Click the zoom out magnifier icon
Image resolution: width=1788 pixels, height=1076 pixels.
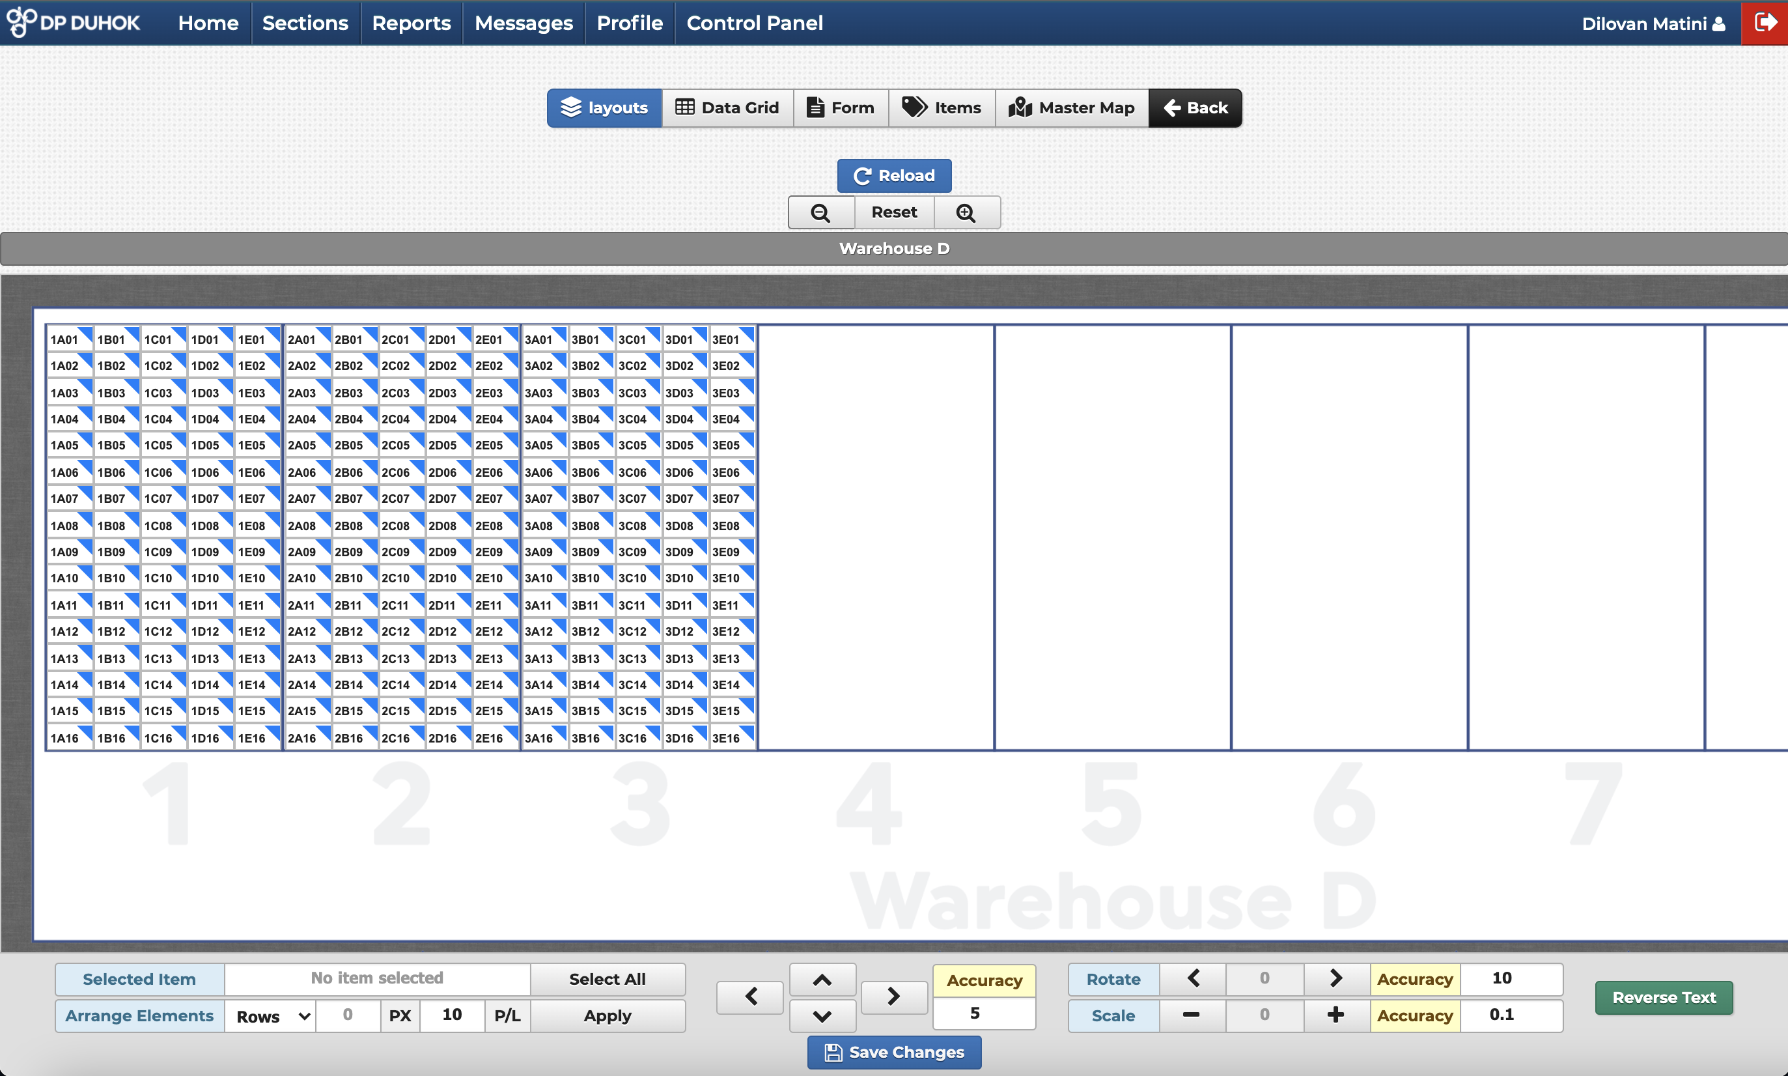(x=820, y=212)
